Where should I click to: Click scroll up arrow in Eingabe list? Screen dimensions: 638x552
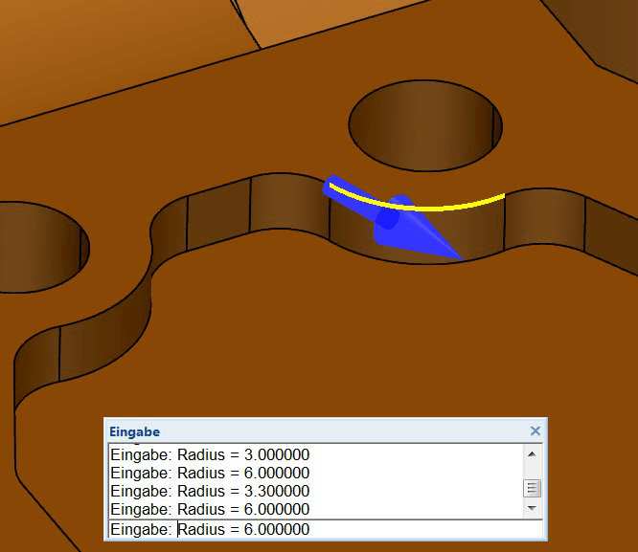point(532,454)
